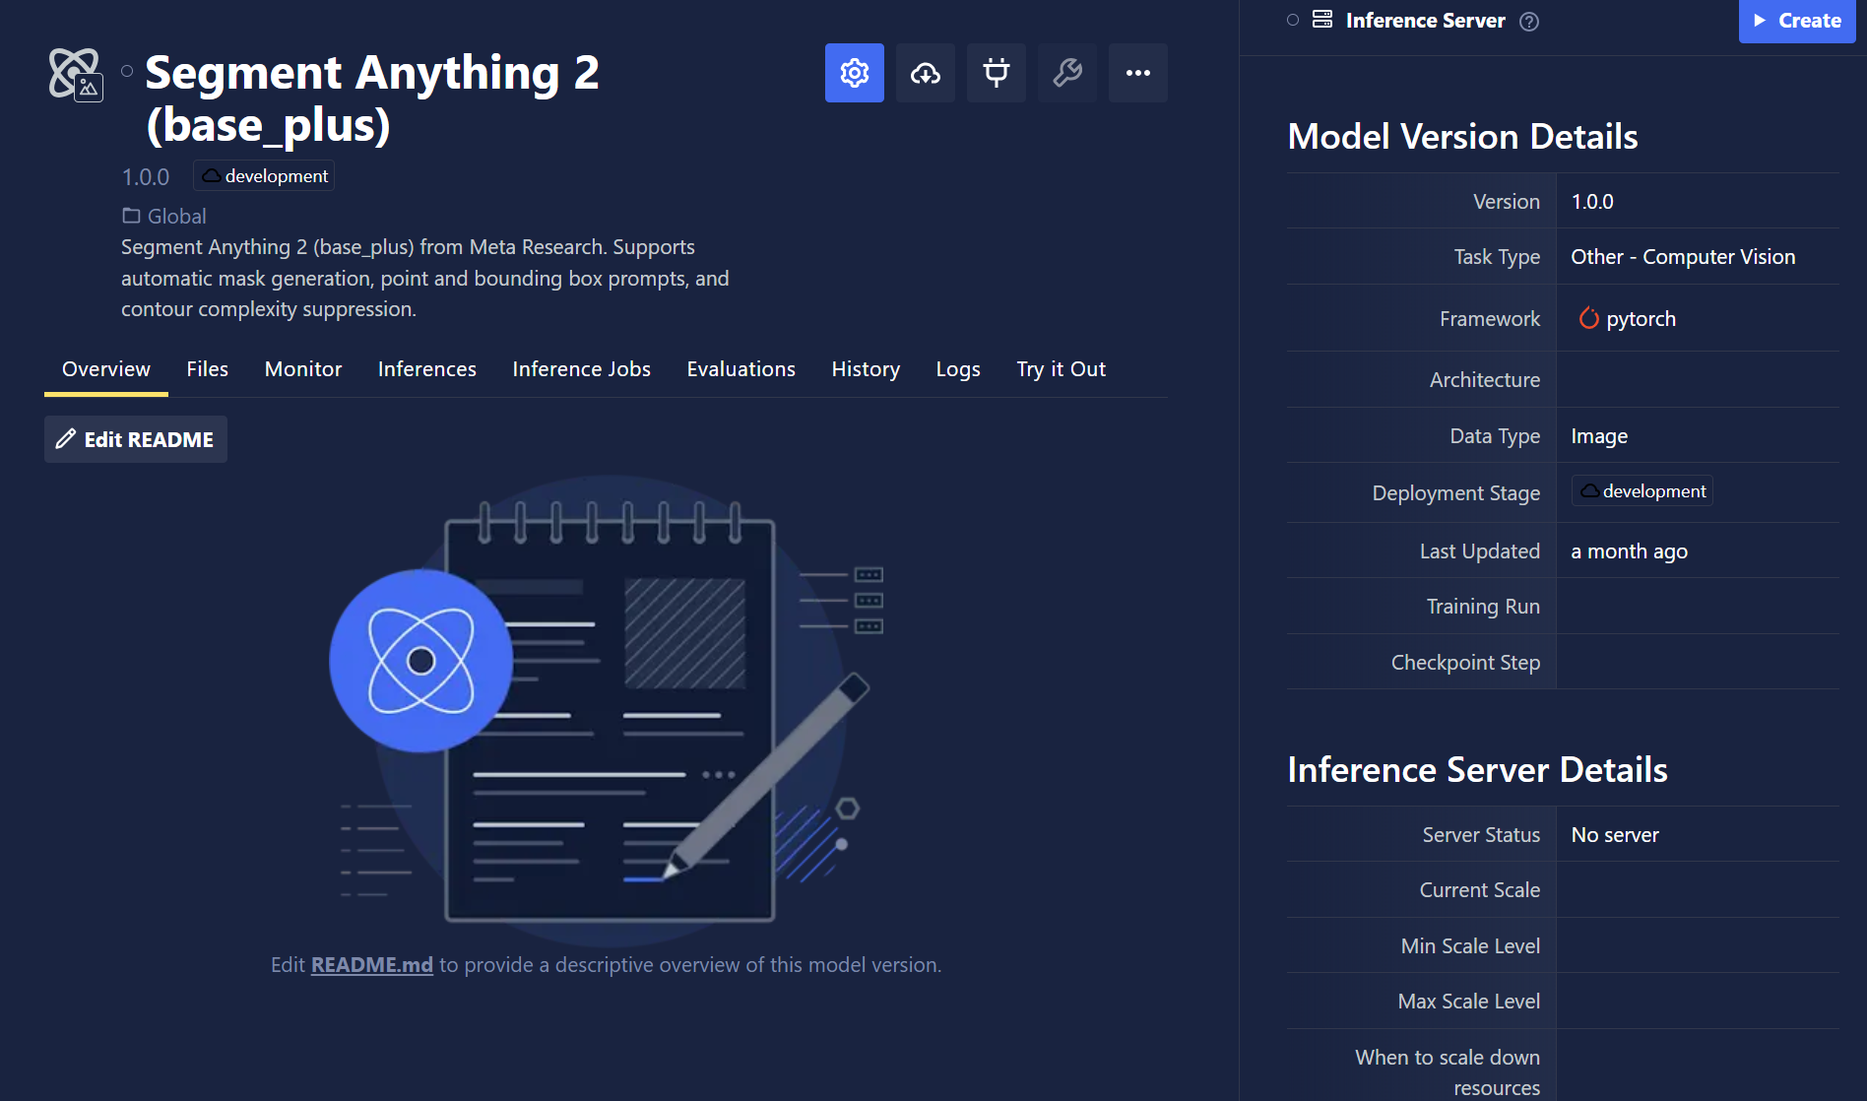Click the 1.0.0 version text under title
1867x1101 pixels.
(146, 177)
